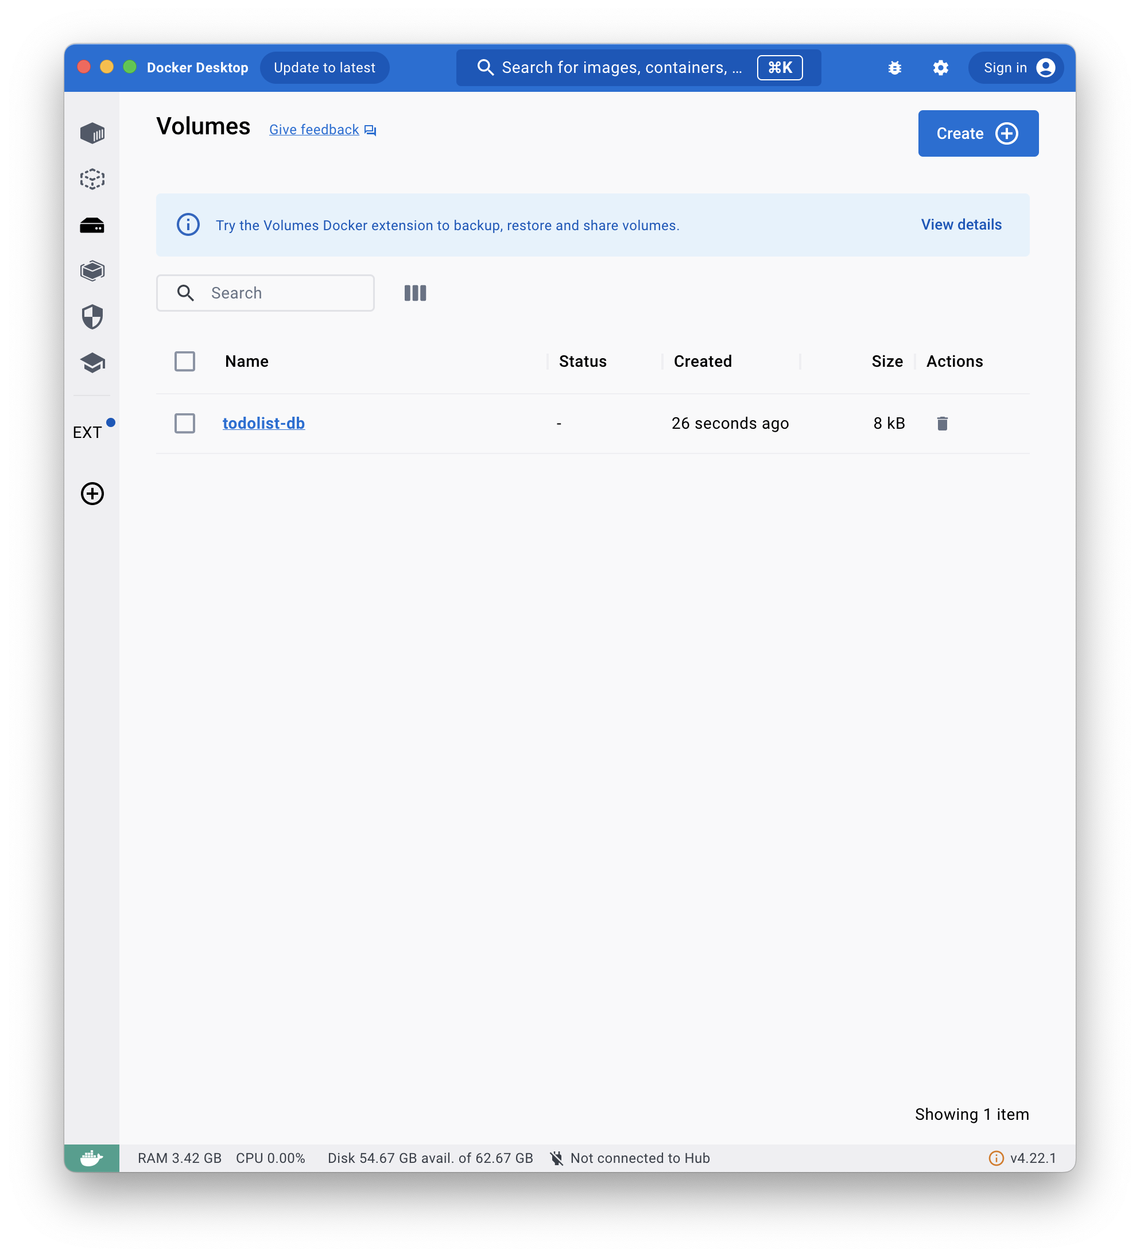Click the Docker whale status icon
Image resolution: width=1140 pixels, height=1257 pixels.
[x=92, y=1158]
